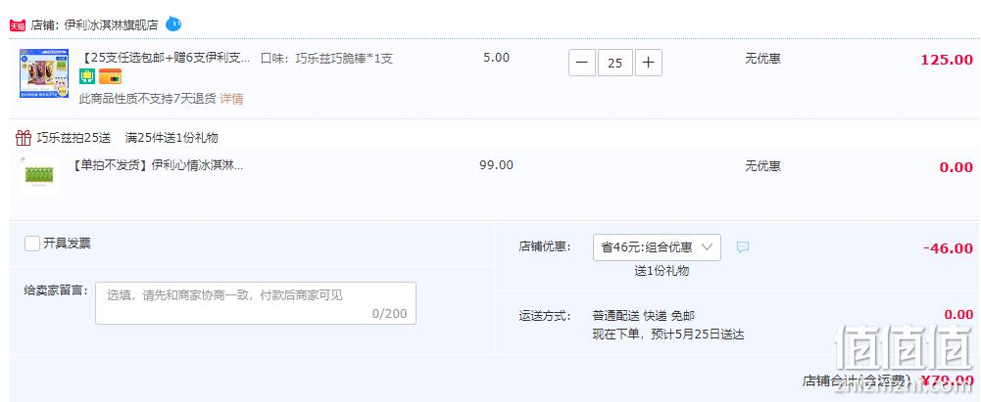Click the green gift item thumbnail
Screen dimensions: 981x402
40,175
